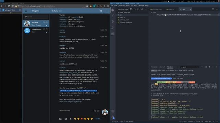Click the bot commands slash icon
Screen dimensions: 220x123
tap(94, 111)
